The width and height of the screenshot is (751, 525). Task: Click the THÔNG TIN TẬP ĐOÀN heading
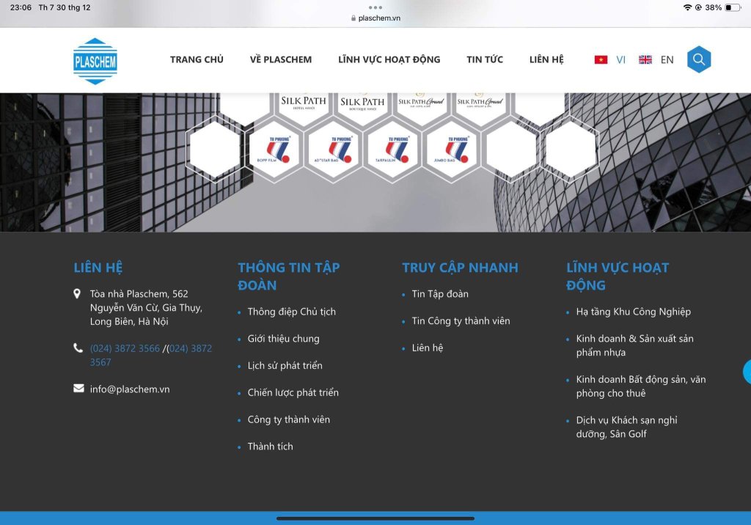(289, 276)
